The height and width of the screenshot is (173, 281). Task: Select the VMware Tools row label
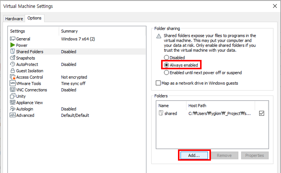tap(28, 84)
